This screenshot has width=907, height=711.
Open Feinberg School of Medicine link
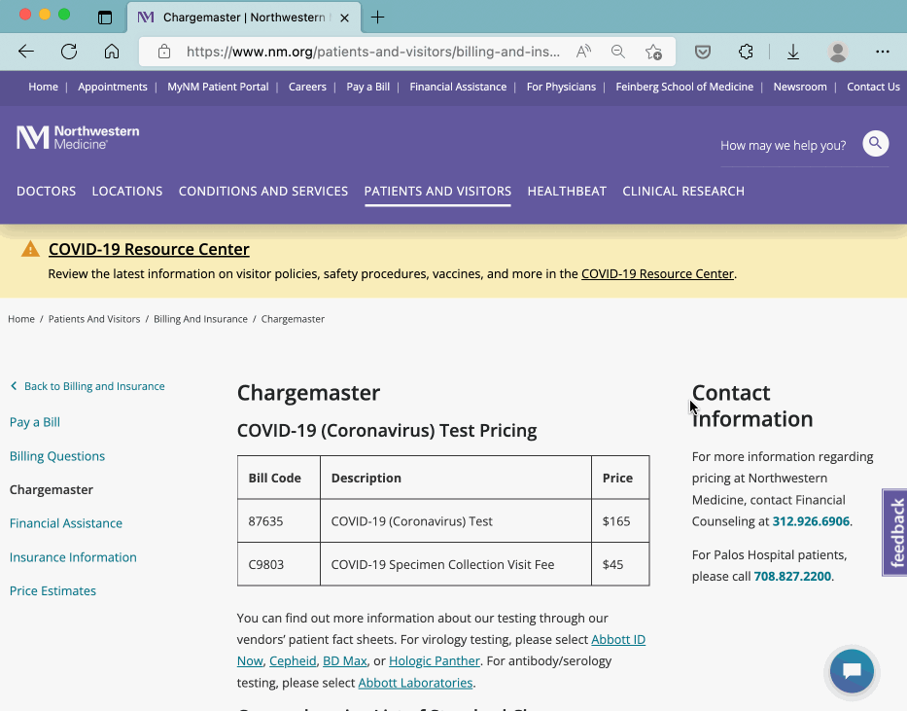point(684,87)
